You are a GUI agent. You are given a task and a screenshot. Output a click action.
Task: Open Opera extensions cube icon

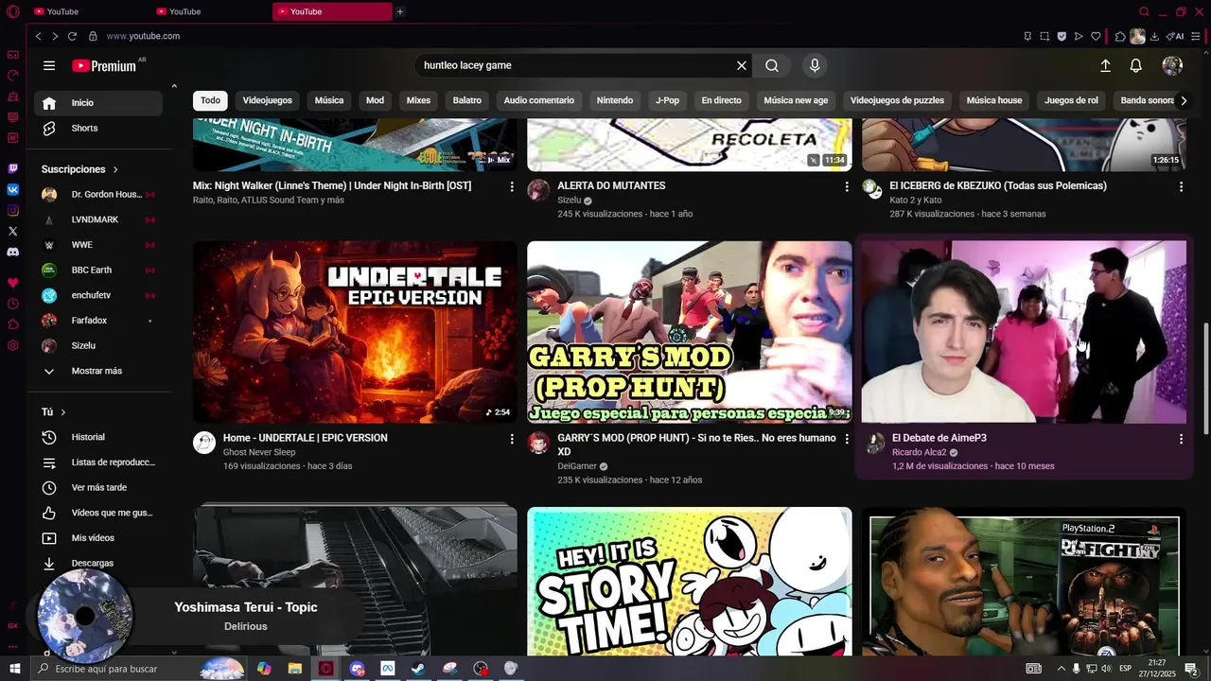[1120, 36]
